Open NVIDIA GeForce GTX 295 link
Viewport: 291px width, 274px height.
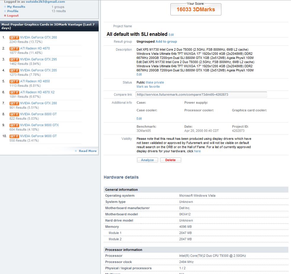pyautogui.click(x=39, y=59)
